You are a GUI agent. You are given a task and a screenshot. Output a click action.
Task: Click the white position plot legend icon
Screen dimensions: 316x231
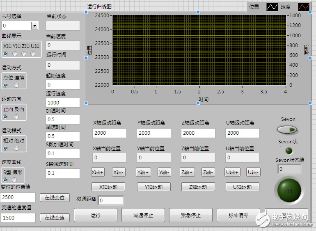[272, 7]
